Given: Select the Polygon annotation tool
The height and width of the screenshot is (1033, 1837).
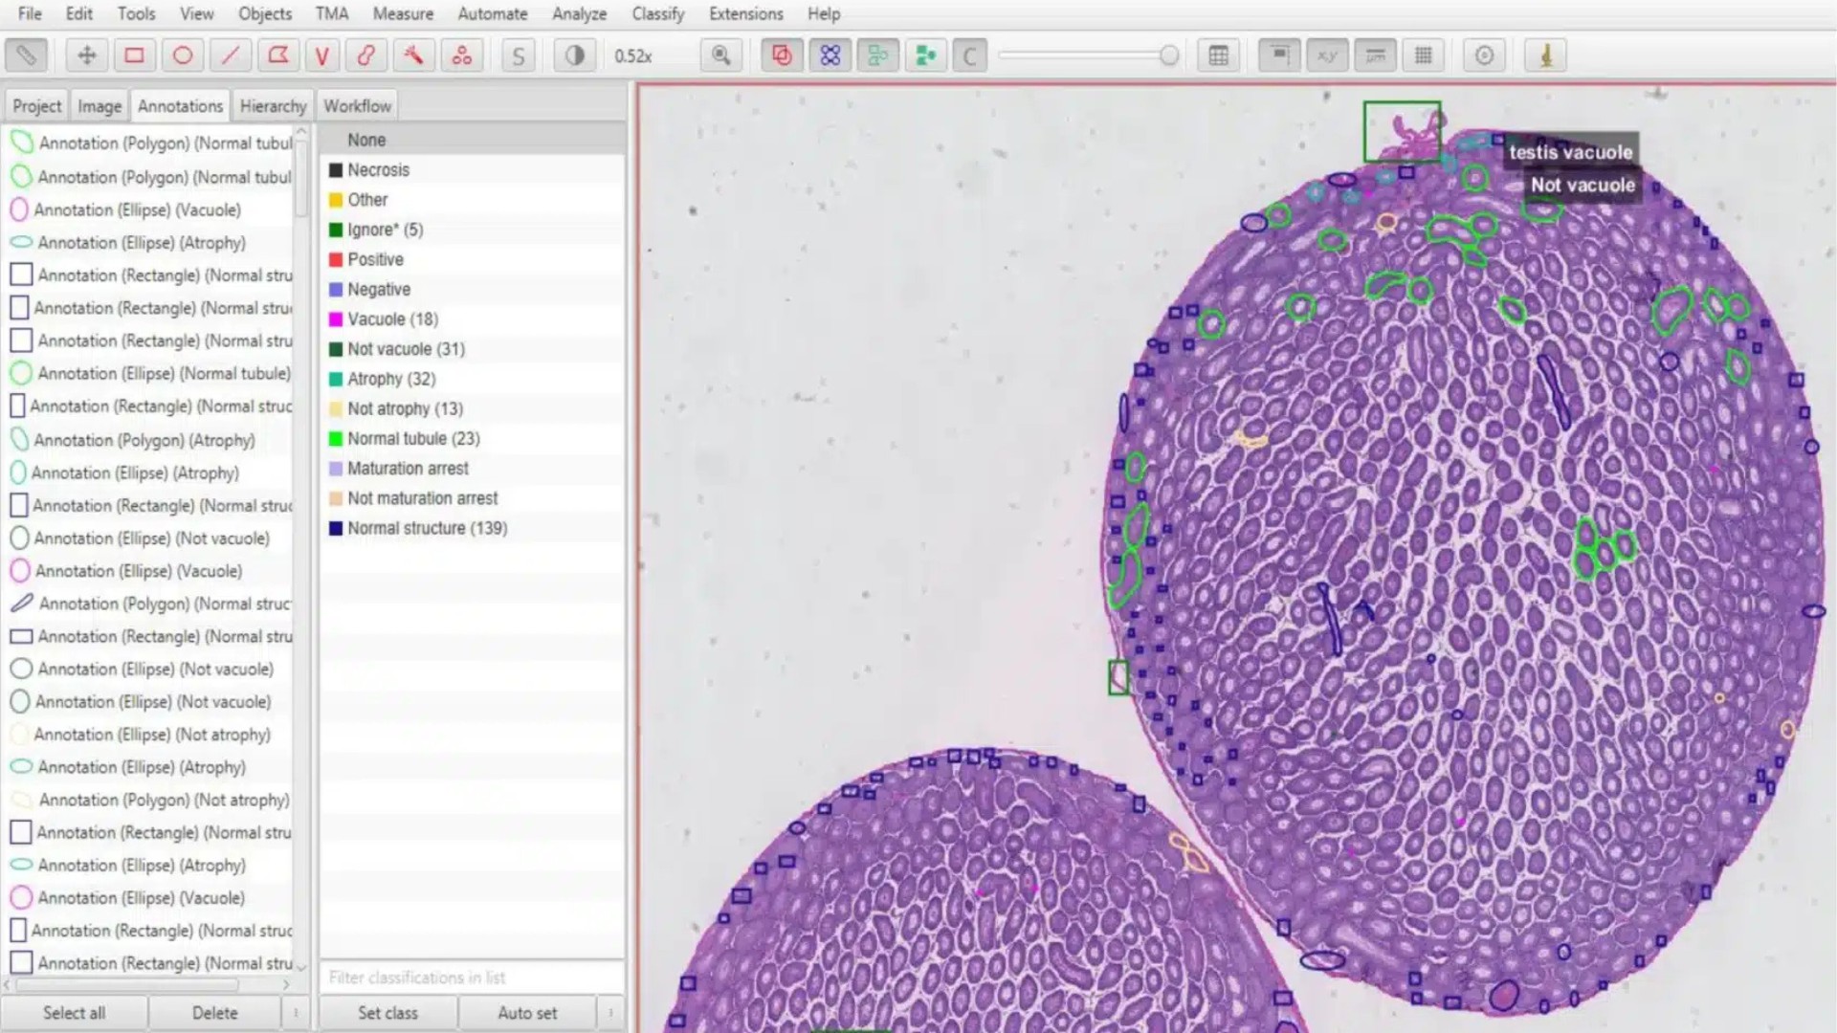Looking at the screenshot, I should click(277, 55).
